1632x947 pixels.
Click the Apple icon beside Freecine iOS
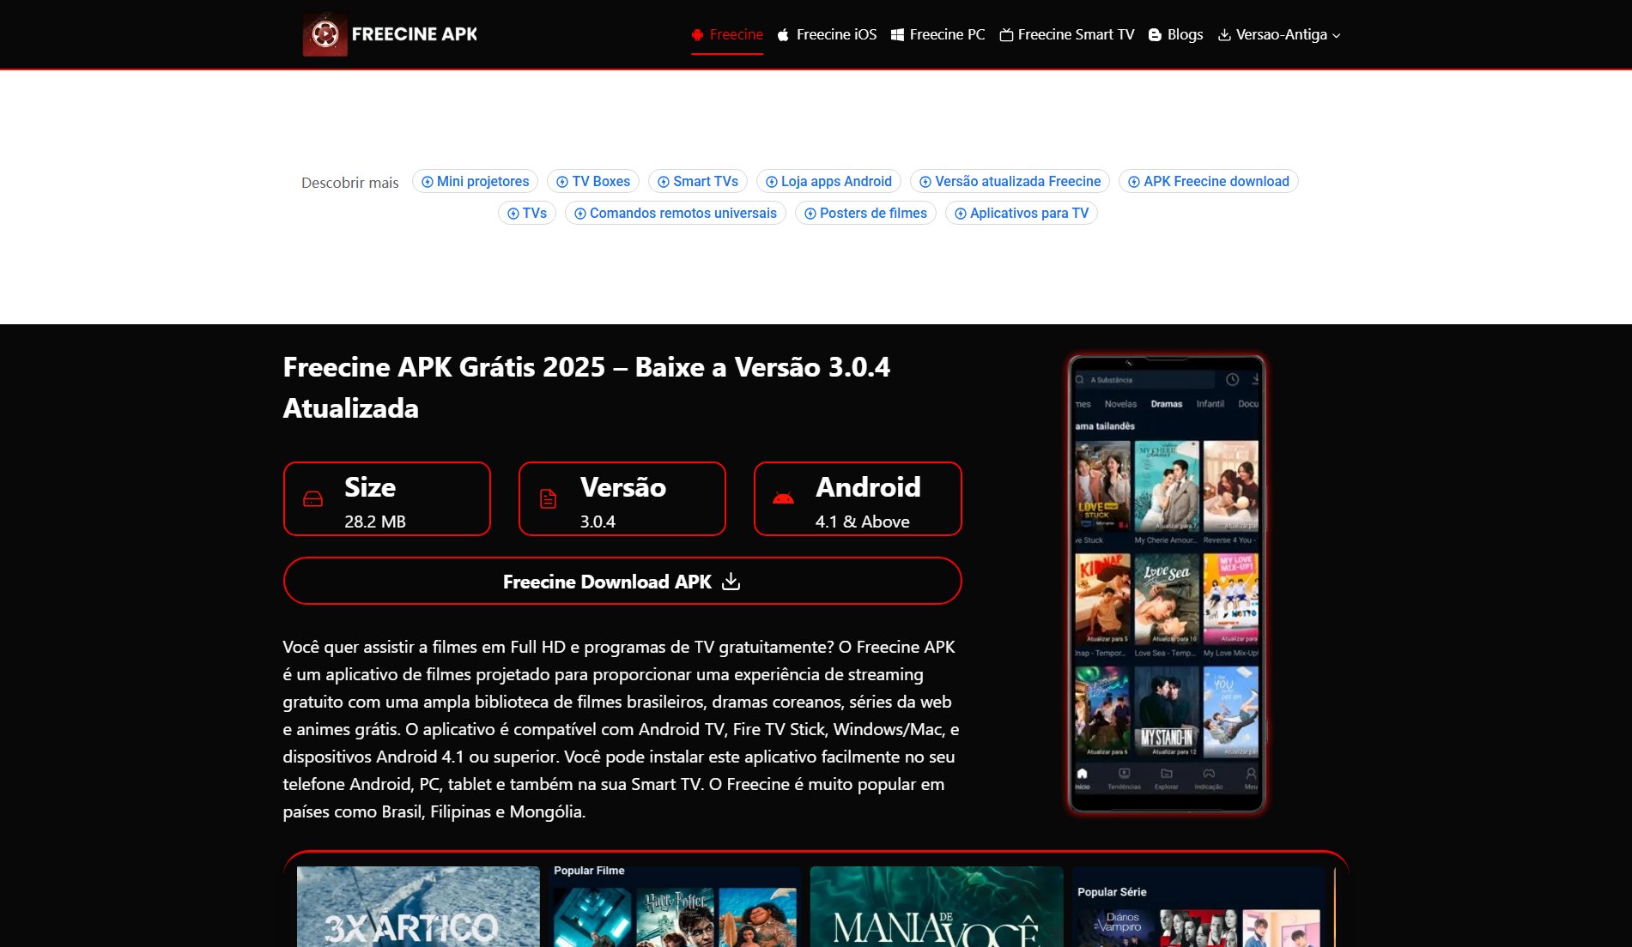pos(783,34)
